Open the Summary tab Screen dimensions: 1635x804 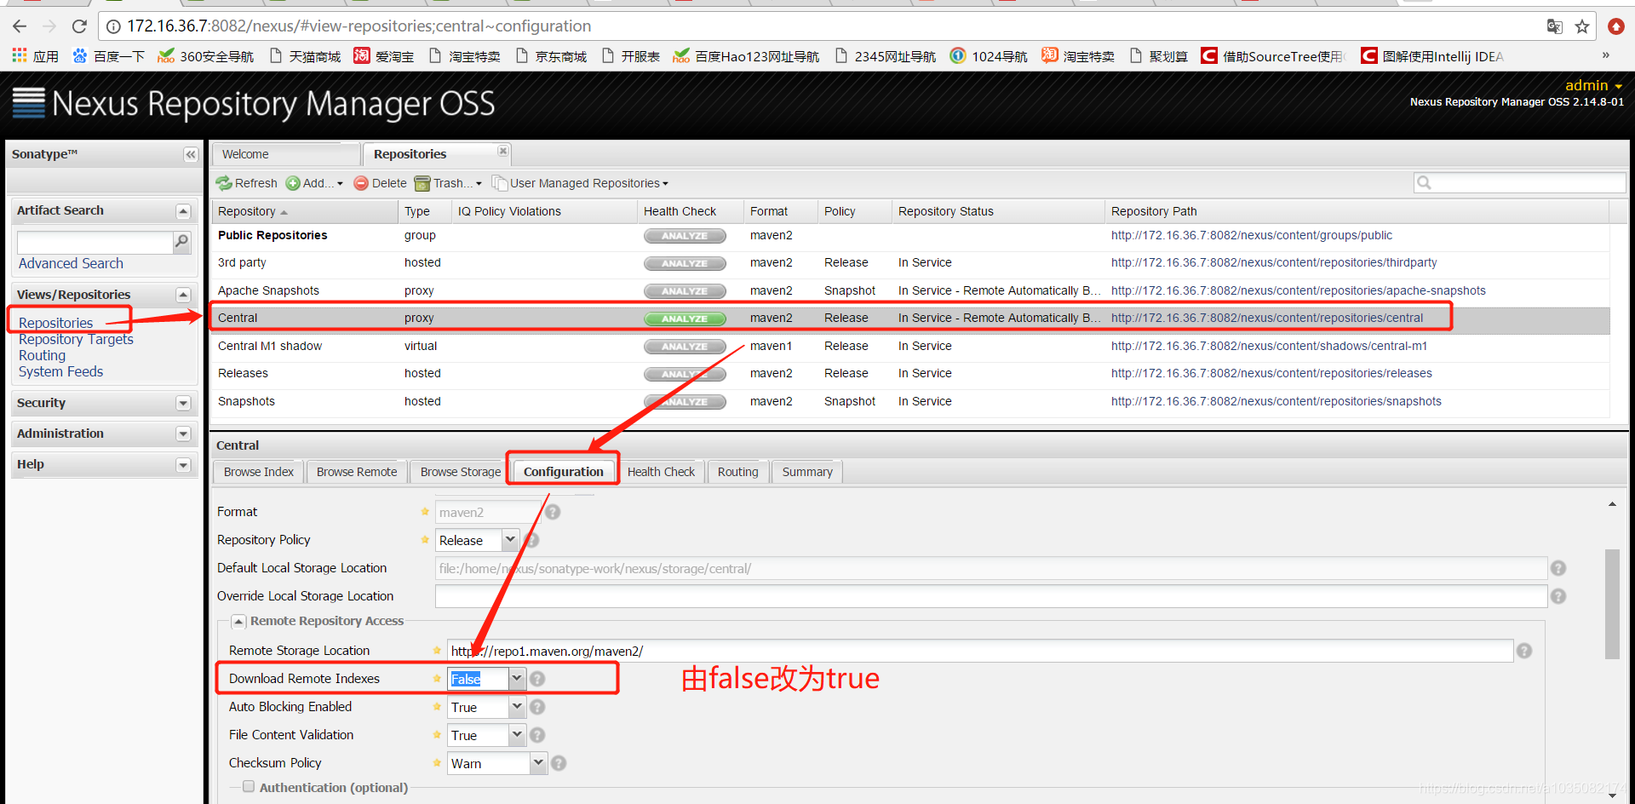[x=807, y=472]
